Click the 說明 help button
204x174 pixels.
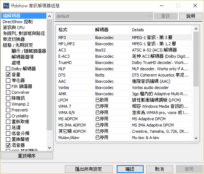191,16
